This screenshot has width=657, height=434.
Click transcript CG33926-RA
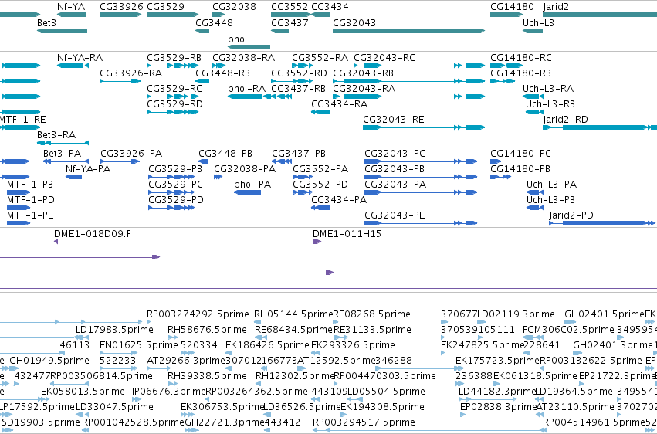tap(130, 73)
